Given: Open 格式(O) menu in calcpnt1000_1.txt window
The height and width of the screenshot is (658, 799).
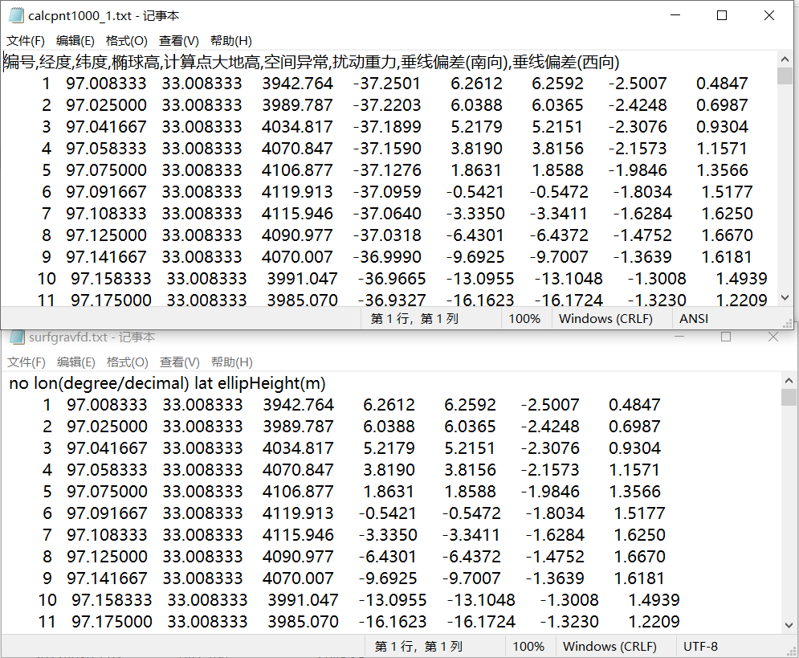Looking at the screenshot, I should click(x=127, y=41).
